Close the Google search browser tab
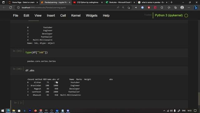This screenshot has width=200, height=113. coord(167,2)
